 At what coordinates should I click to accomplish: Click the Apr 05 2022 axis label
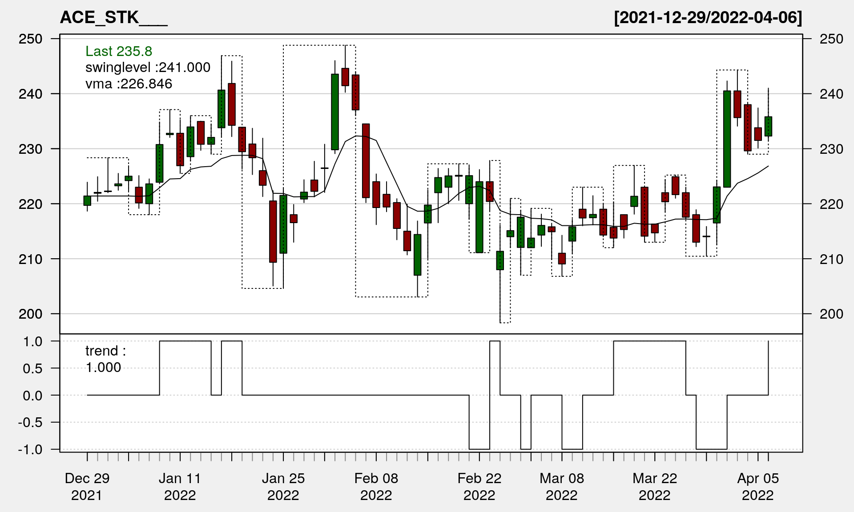pos(757,486)
